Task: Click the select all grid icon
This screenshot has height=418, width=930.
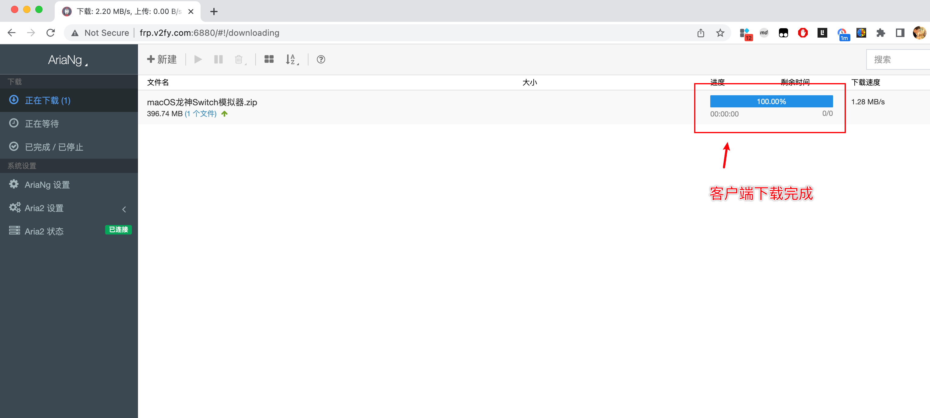Action: 269,59
